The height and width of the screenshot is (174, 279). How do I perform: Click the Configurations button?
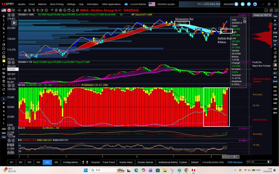pos(71,162)
